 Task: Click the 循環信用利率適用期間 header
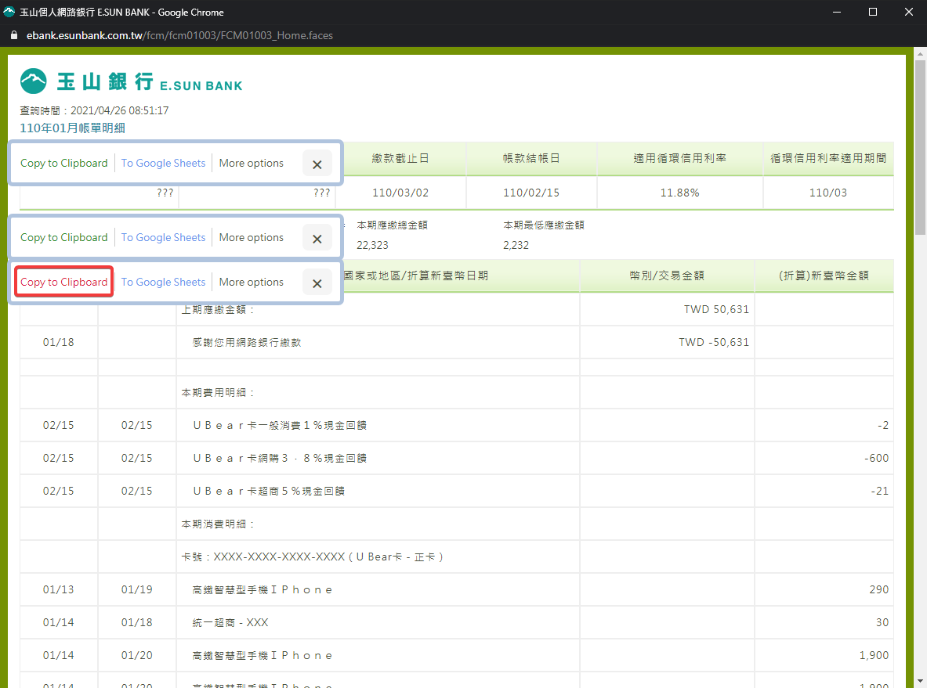pos(828,158)
